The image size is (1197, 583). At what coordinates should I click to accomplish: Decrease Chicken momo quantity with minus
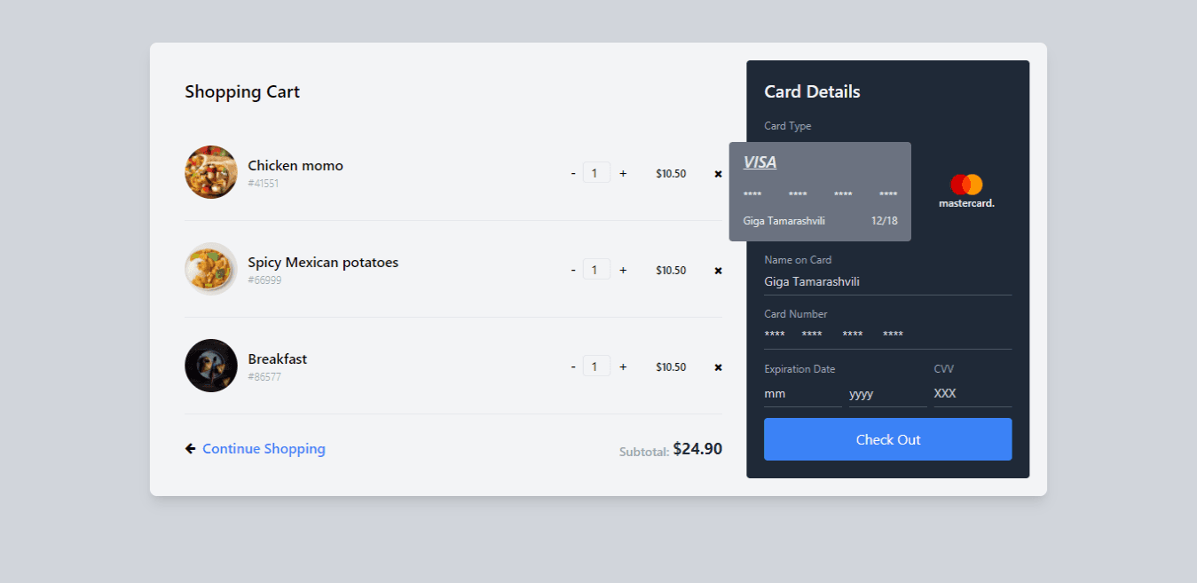click(572, 172)
